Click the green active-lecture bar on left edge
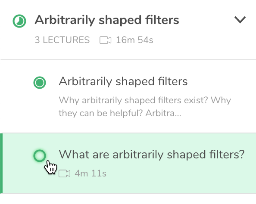The image size is (256, 204). tap(1, 163)
